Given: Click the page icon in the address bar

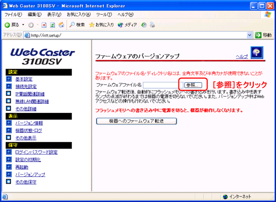Looking at the screenshot, I should 27,36.
